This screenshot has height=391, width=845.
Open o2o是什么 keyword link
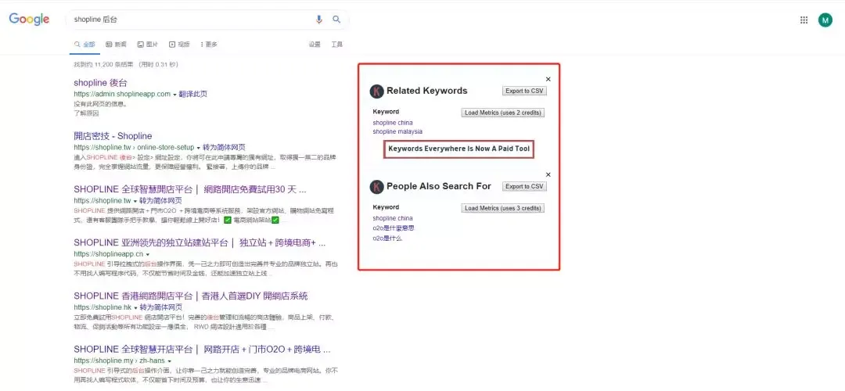point(387,238)
